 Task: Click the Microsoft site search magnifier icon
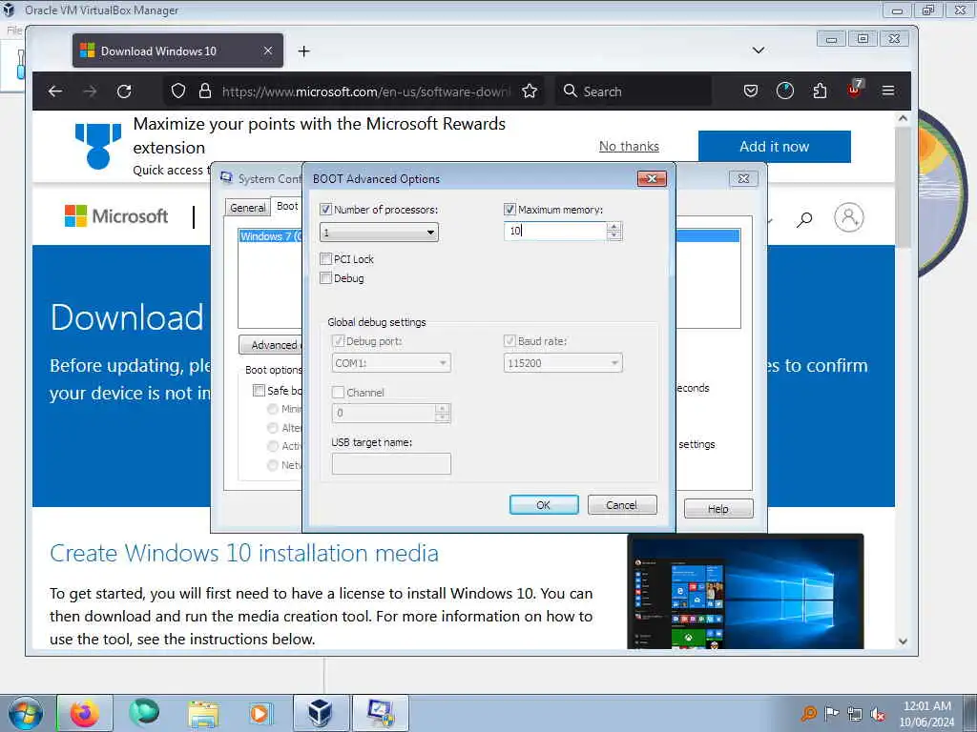tap(804, 218)
